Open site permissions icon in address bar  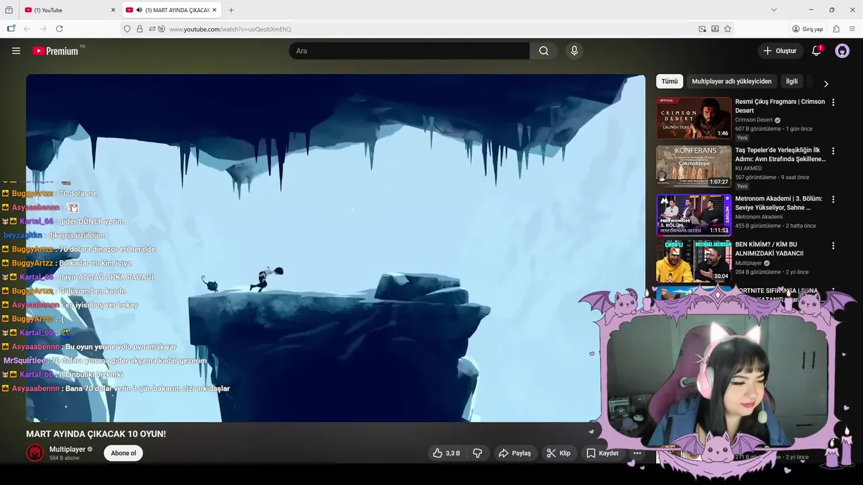coord(152,29)
